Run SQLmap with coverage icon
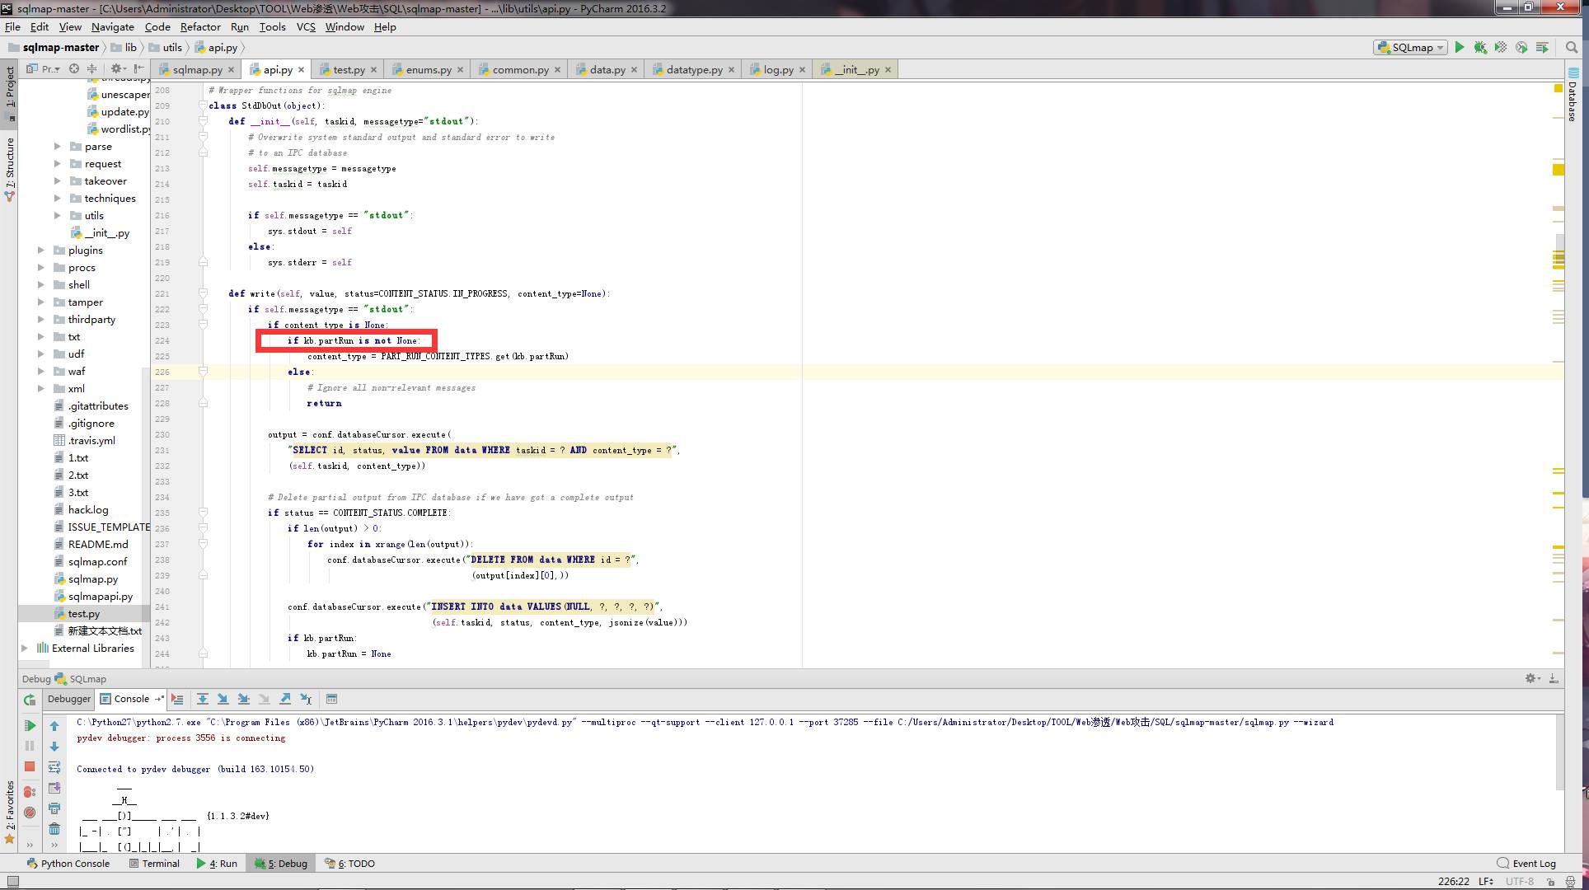 coord(1501,48)
